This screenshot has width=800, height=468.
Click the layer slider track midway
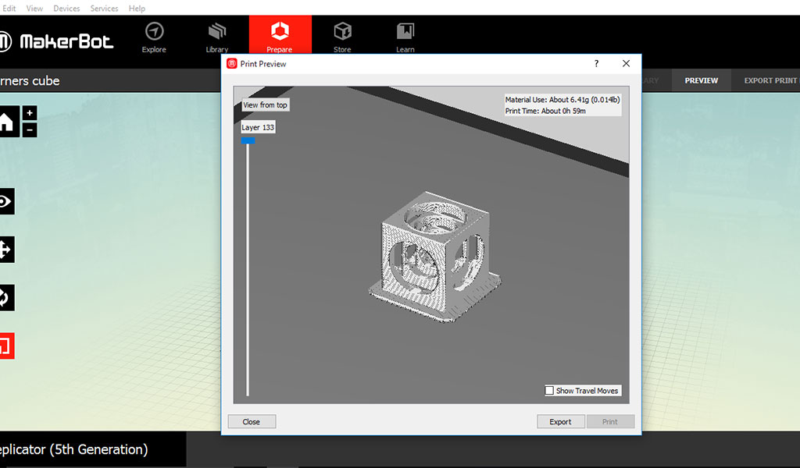tap(248, 268)
